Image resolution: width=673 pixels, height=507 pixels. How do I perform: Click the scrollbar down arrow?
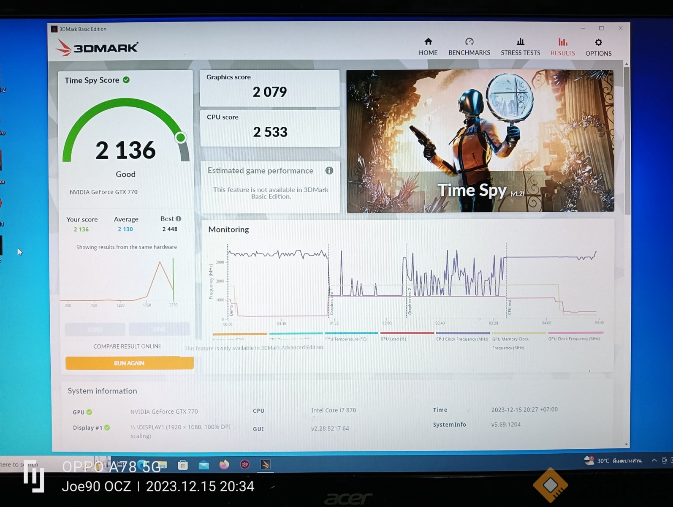pos(626,444)
